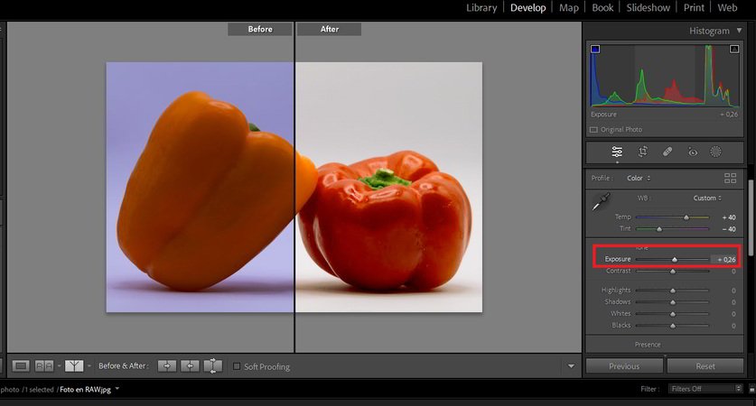The width and height of the screenshot is (756, 406).
Task: Click the Temp slider handle
Action: (686, 217)
